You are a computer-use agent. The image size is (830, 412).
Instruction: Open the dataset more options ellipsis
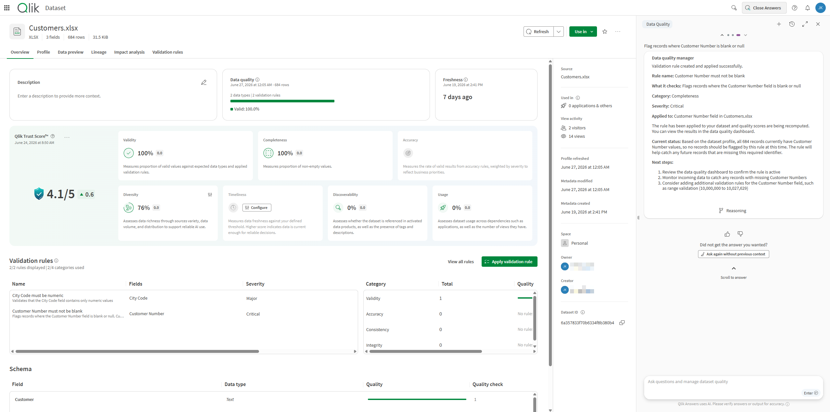[618, 32]
